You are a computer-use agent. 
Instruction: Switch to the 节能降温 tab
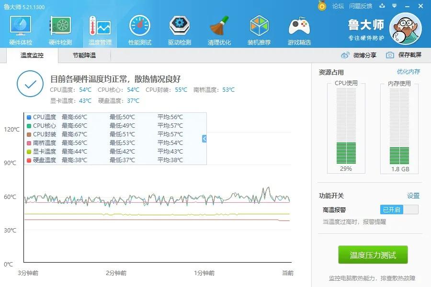[x=84, y=55]
